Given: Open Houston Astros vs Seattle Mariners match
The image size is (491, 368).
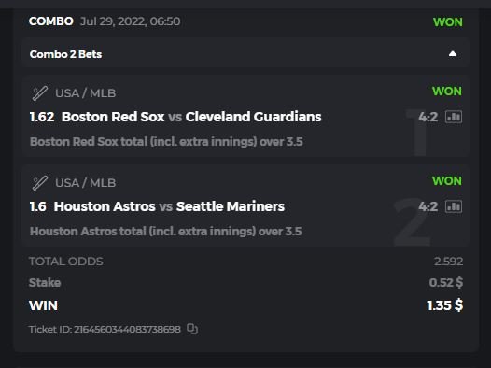Looking at the screenshot, I should [169, 206].
